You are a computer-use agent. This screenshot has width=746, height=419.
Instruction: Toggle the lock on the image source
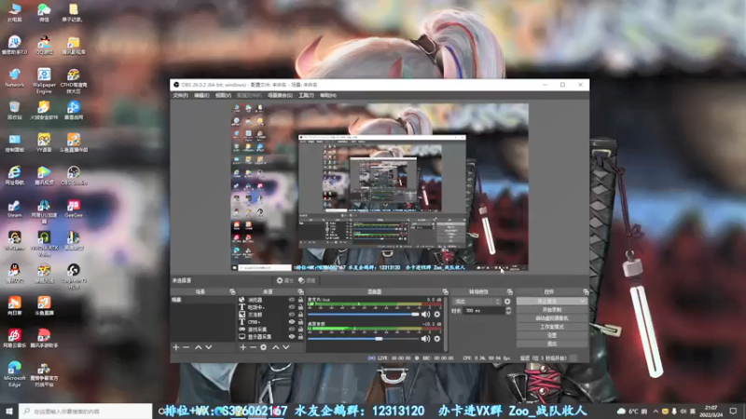[300, 315]
